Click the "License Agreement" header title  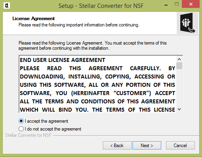(x=34, y=19)
